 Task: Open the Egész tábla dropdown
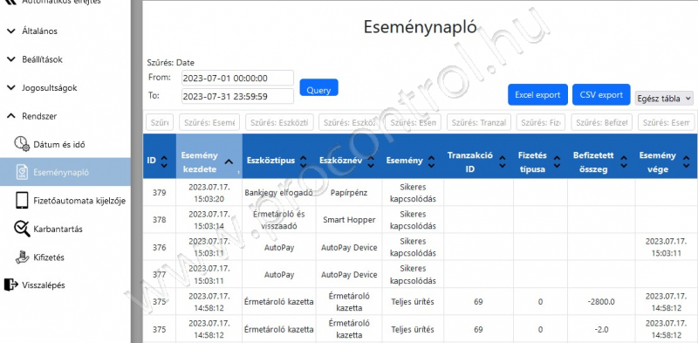(664, 98)
